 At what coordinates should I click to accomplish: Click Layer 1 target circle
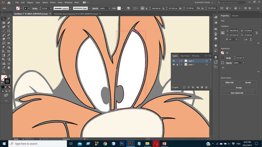207,65
